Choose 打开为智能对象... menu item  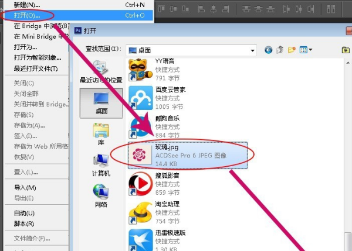(36, 57)
